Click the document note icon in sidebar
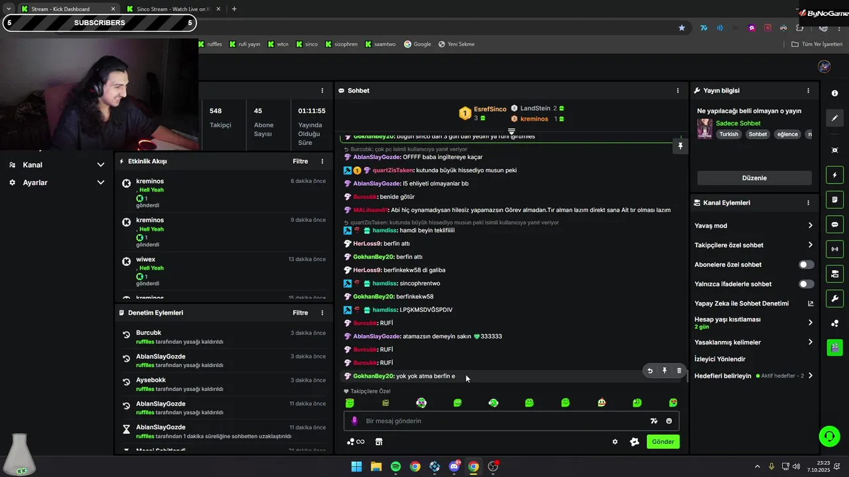This screenshot has width=849, height=477. point(834,199)
